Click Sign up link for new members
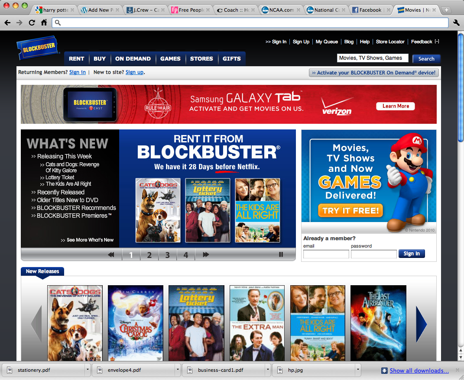The height and width of the screenshot is (380, 464). pos(134,72)
